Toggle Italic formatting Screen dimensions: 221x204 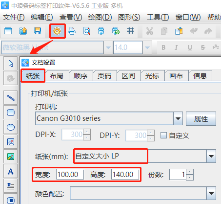(x=176, y=47)
